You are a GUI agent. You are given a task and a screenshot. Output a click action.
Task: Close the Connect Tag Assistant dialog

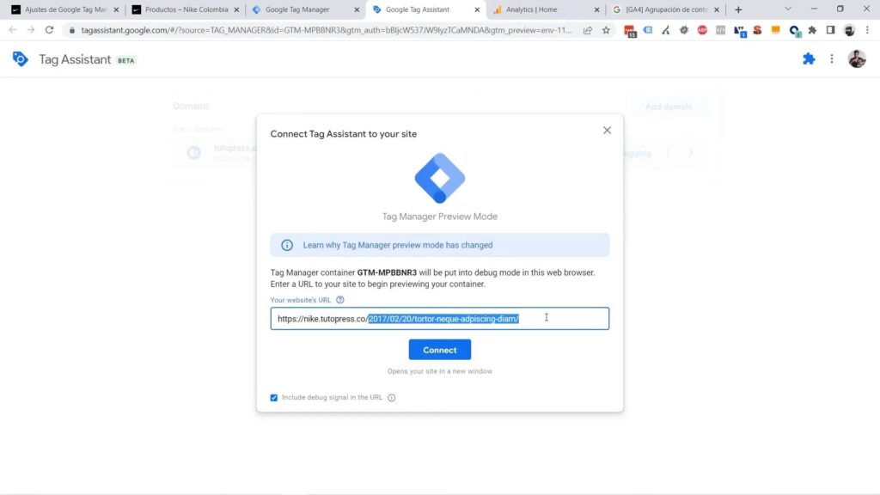pos(607,131)
